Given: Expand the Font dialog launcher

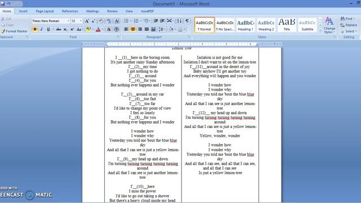Looking at the screenshot, I should [118, 37].
